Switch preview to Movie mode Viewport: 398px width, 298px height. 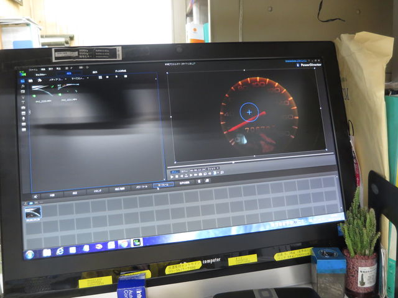pyautogui.click(x=185, y=171)
